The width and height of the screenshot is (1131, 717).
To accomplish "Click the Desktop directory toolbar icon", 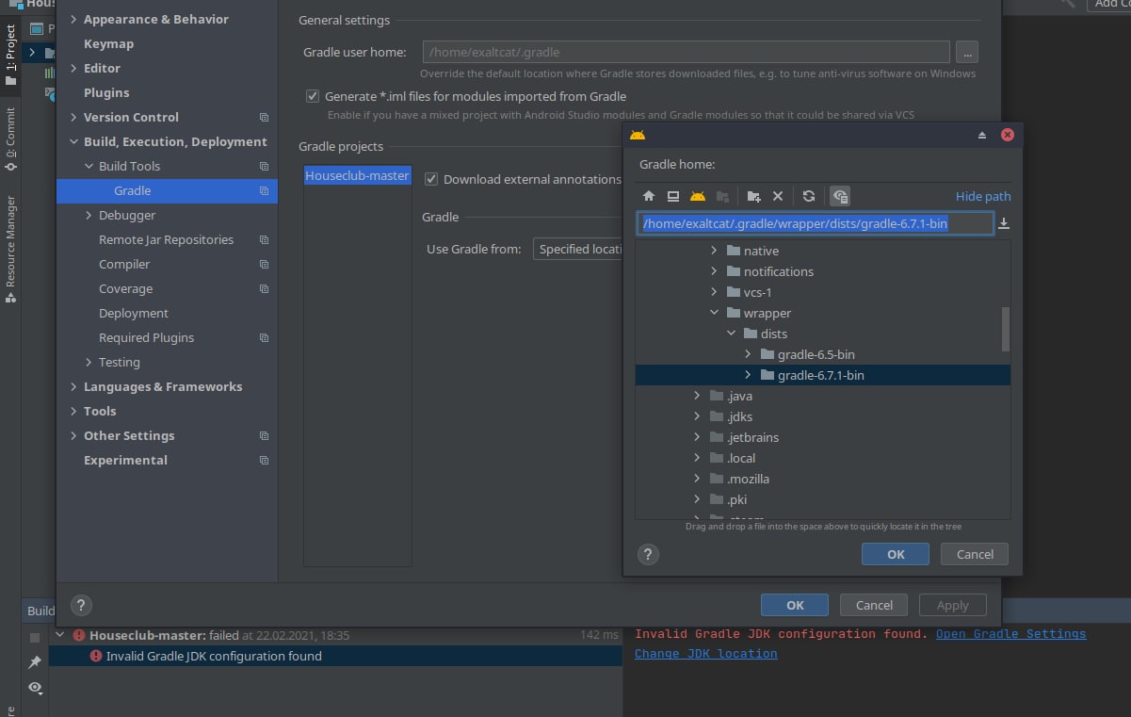I will 672,196.
